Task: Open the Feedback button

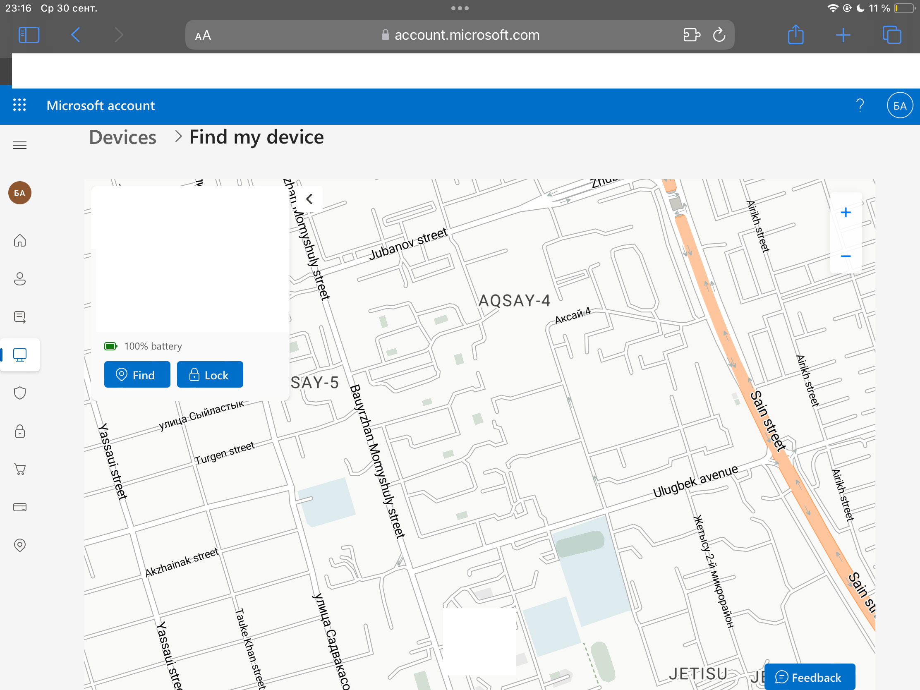Action: pos(810,677)
